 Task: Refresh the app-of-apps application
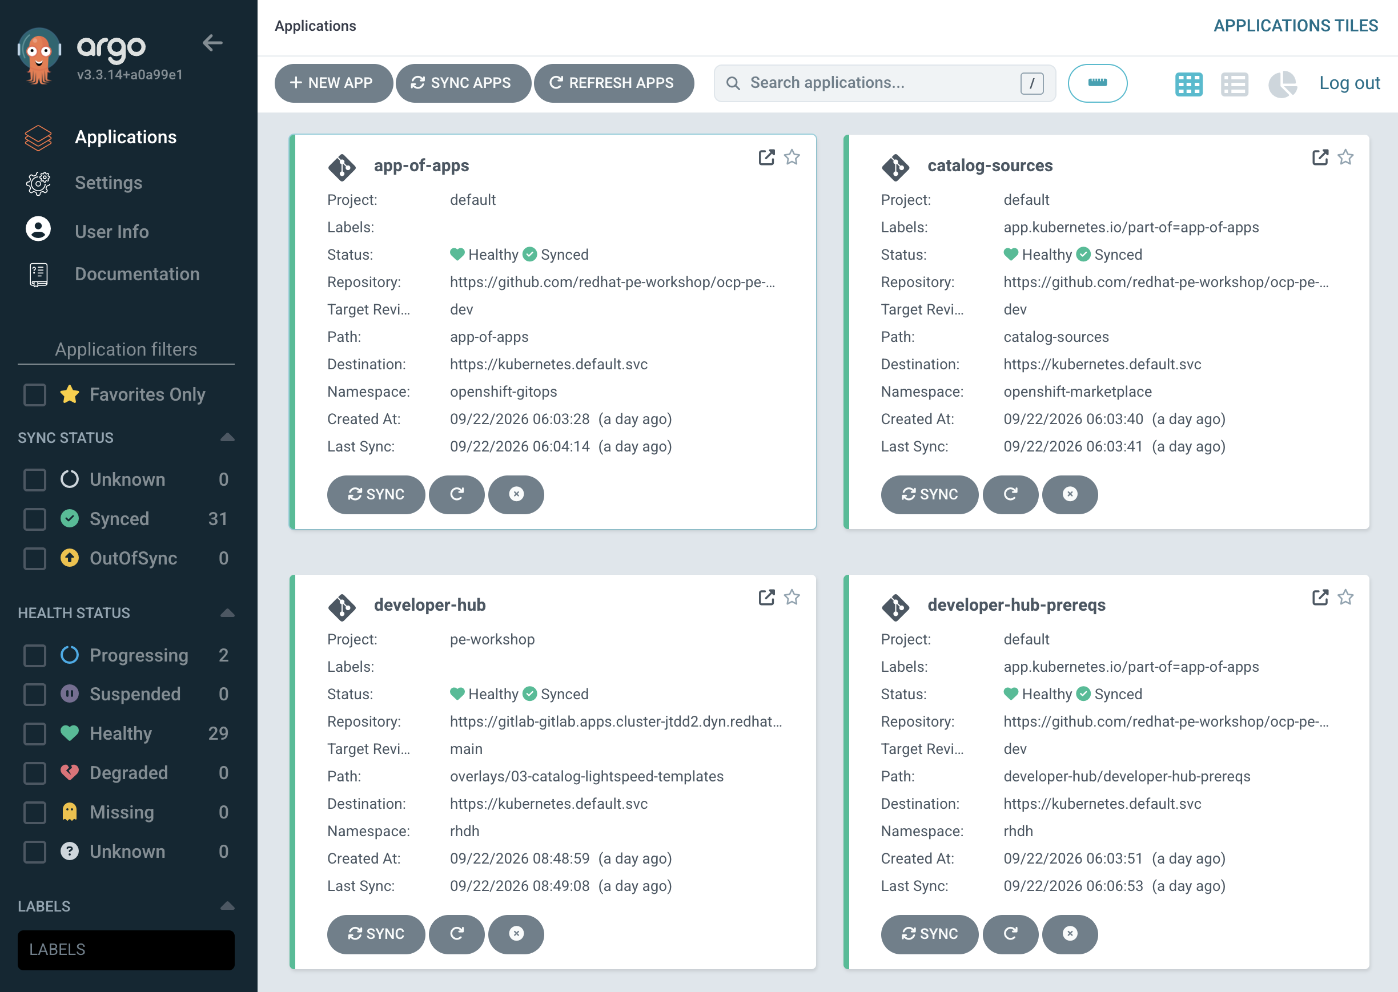pyautogui.click(x=456, y=494)
